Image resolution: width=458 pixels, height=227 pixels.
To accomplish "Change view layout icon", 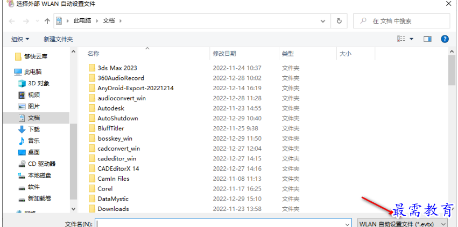I will pos(401,39).
